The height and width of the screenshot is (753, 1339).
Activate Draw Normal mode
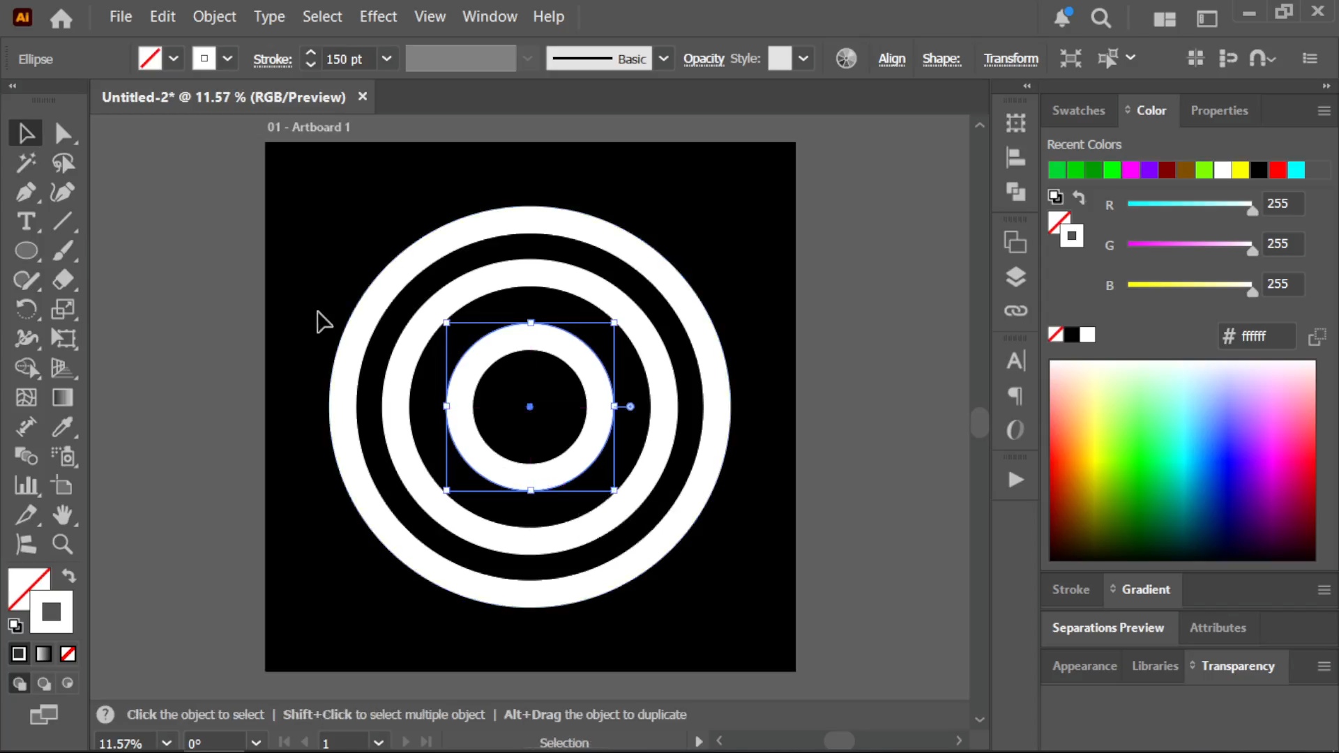tap(19, 684)
